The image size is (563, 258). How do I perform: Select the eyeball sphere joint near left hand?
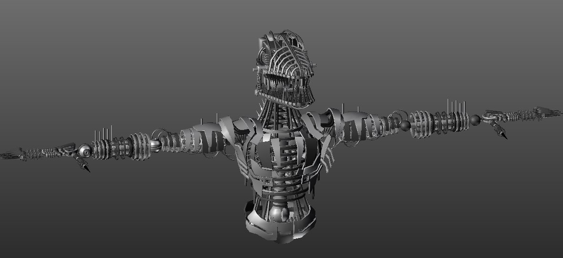(85, 151)
